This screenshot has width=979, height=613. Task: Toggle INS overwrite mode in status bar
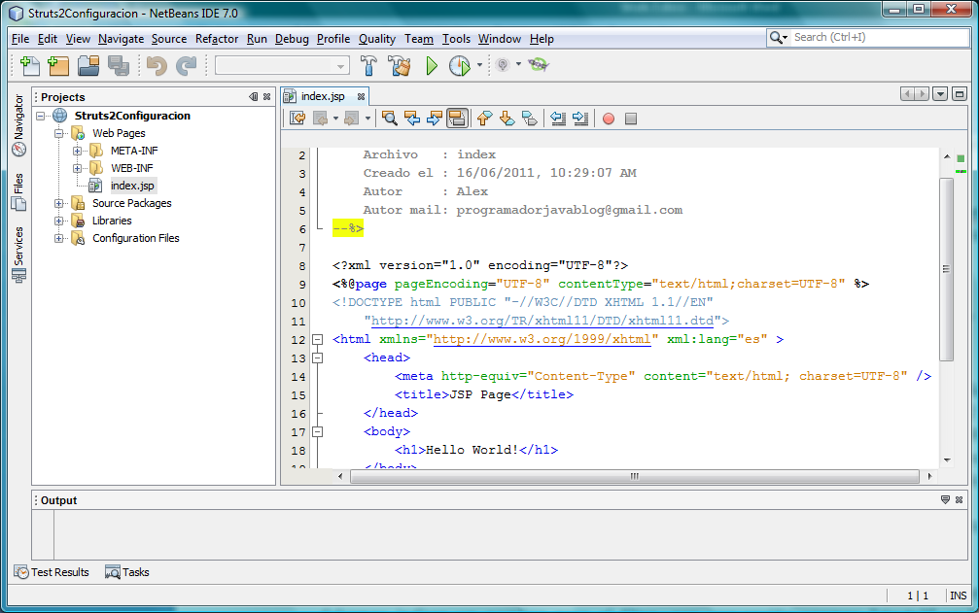(958, 596)
